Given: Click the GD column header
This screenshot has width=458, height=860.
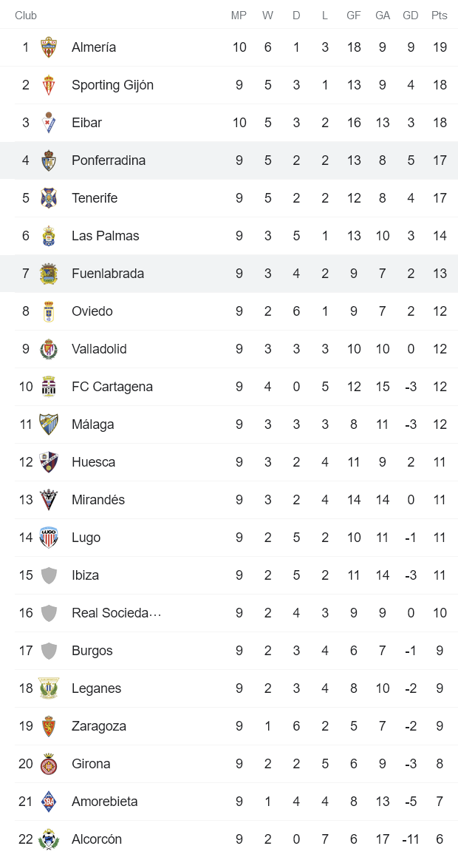Looking at the screenshot, I should (x=411, y=16).
